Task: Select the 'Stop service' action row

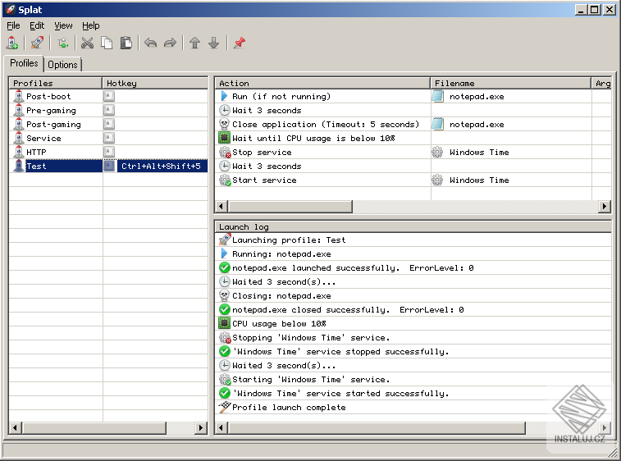Action: tap(413, 152)
